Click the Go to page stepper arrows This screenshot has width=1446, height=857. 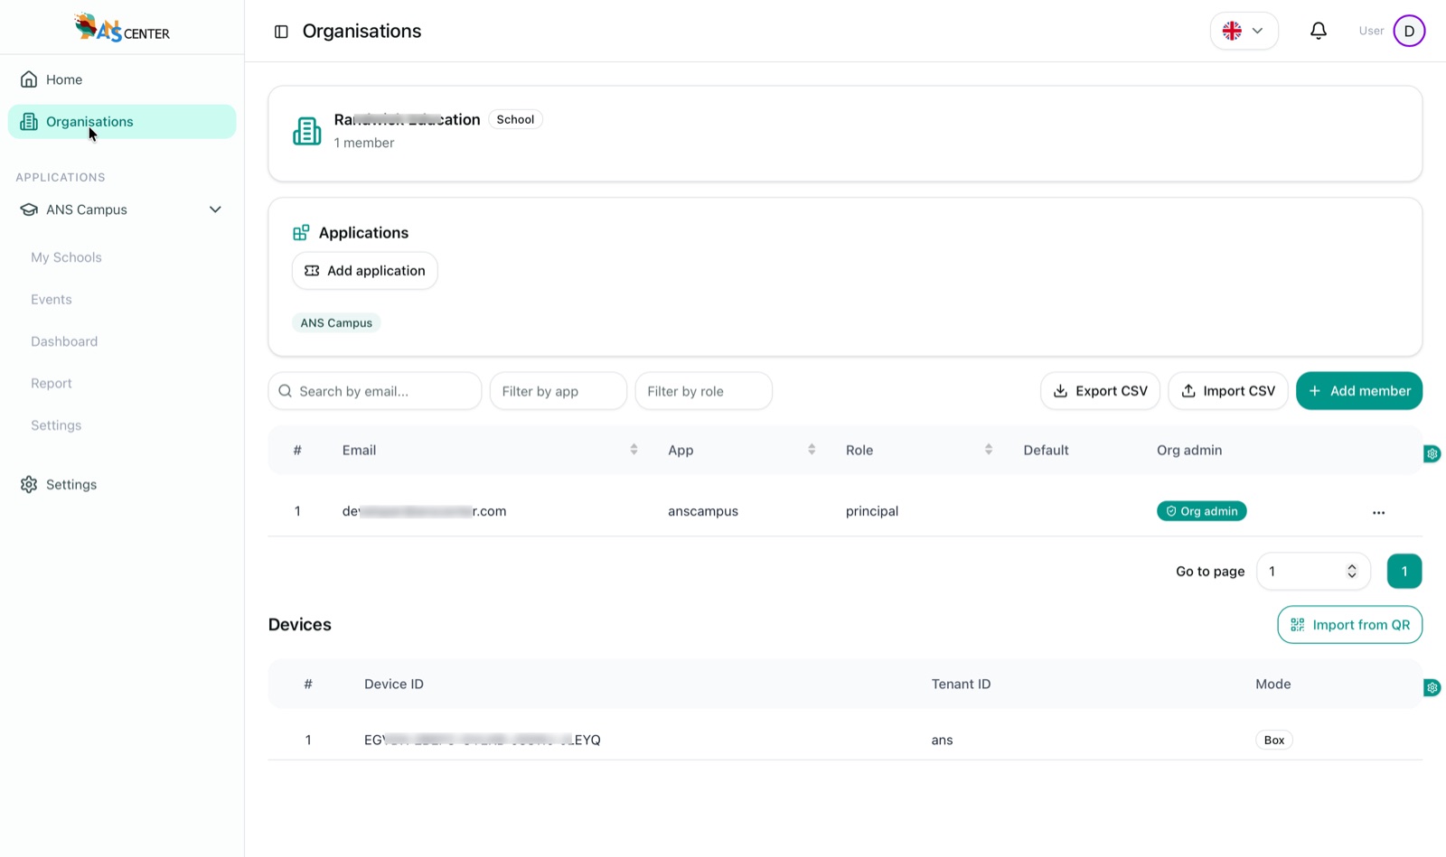coord(1352,571)
